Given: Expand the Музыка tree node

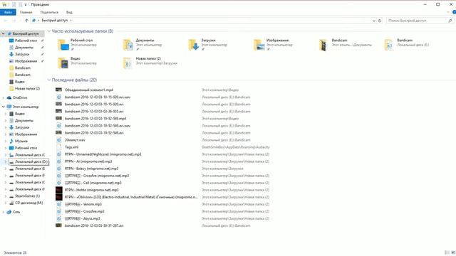Looking at the screenshot, I should click(x=6, y=141).
